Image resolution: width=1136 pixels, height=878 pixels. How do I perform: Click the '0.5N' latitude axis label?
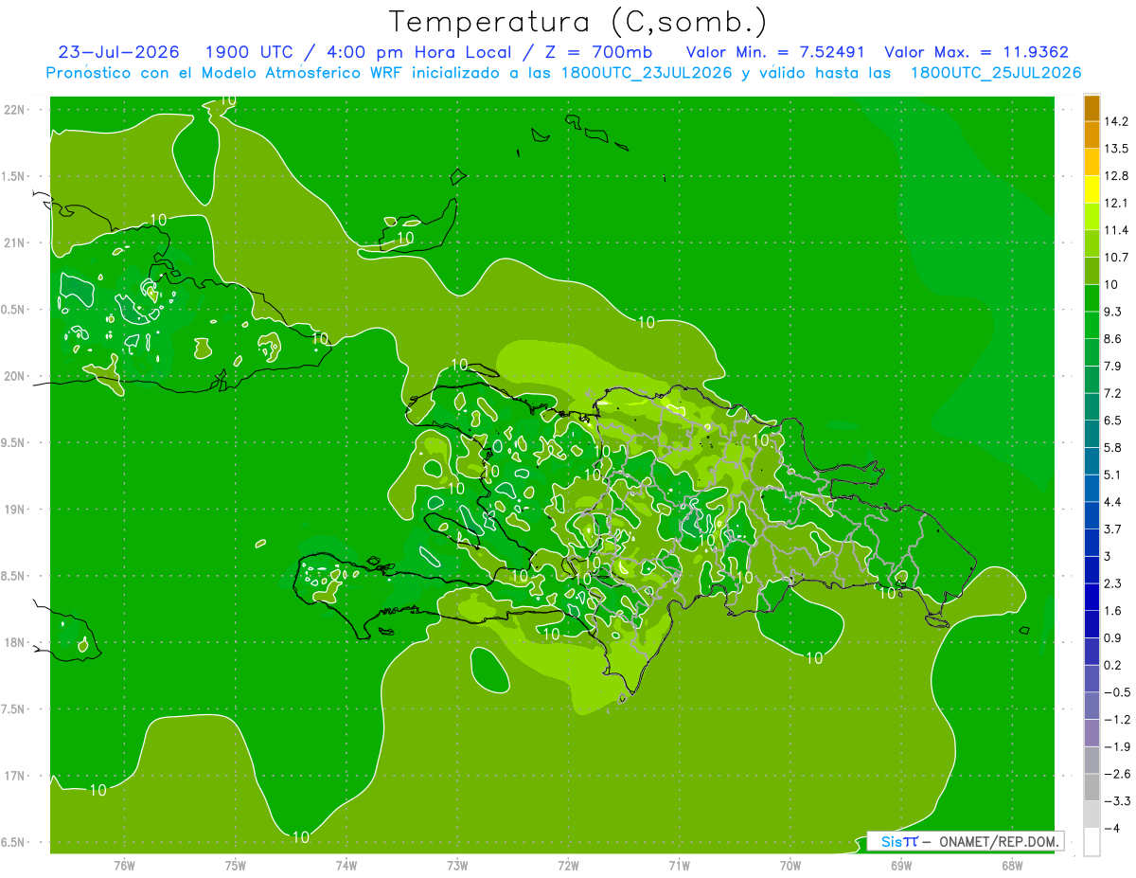pyautogui.click(x=14, y=310)
